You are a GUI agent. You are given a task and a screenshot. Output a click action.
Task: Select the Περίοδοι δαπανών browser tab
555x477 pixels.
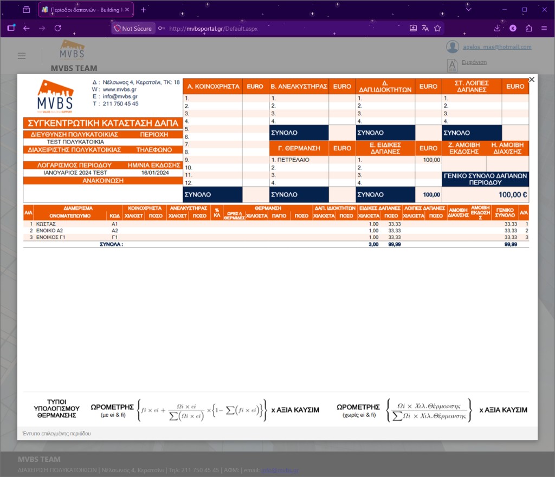86,10
